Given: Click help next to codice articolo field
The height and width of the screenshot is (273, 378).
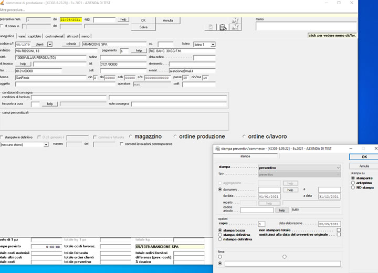Looking at the screenshot, I should (282, 211).
